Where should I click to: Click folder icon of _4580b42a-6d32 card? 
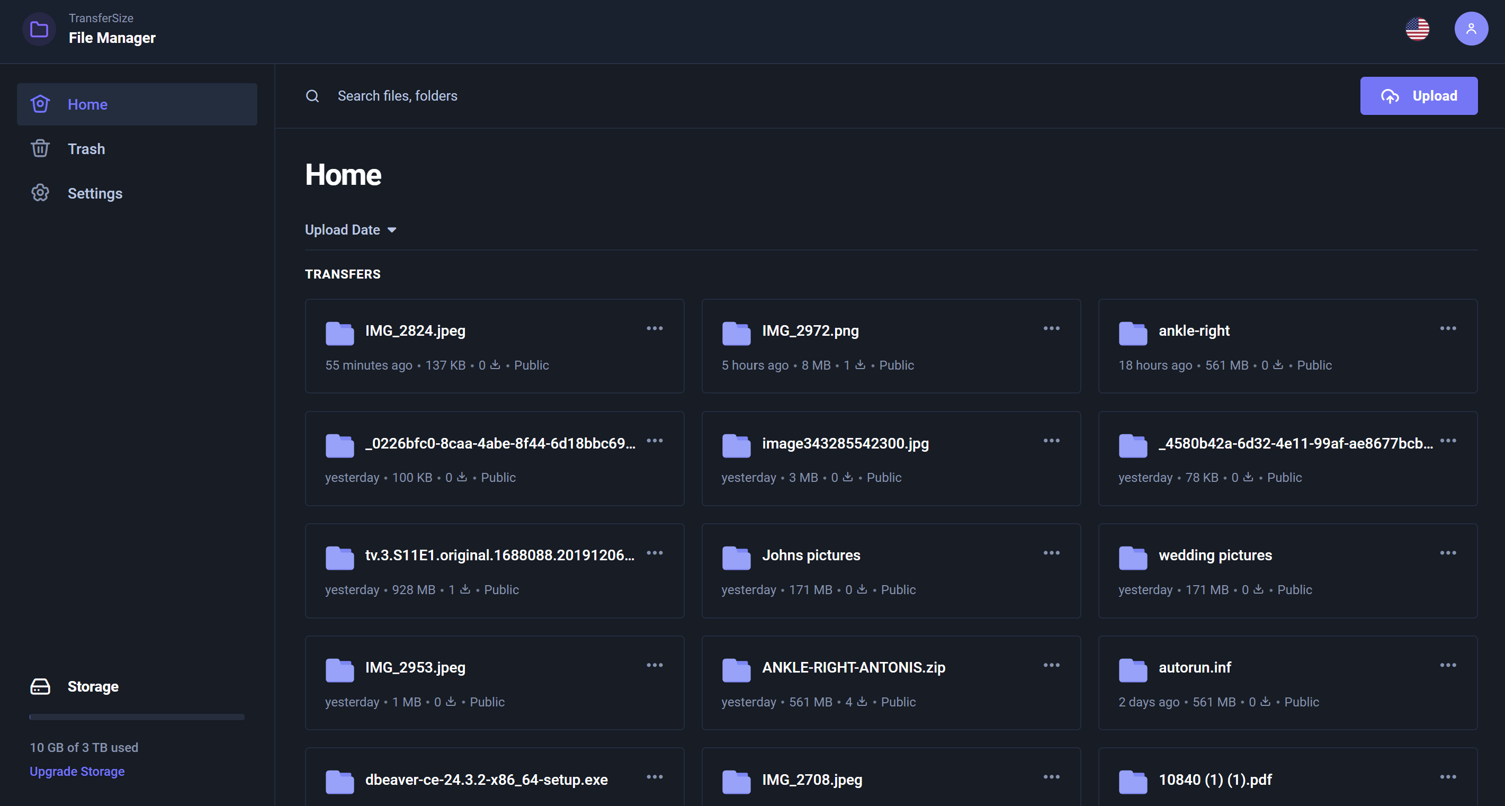(x=1133, y=445)
